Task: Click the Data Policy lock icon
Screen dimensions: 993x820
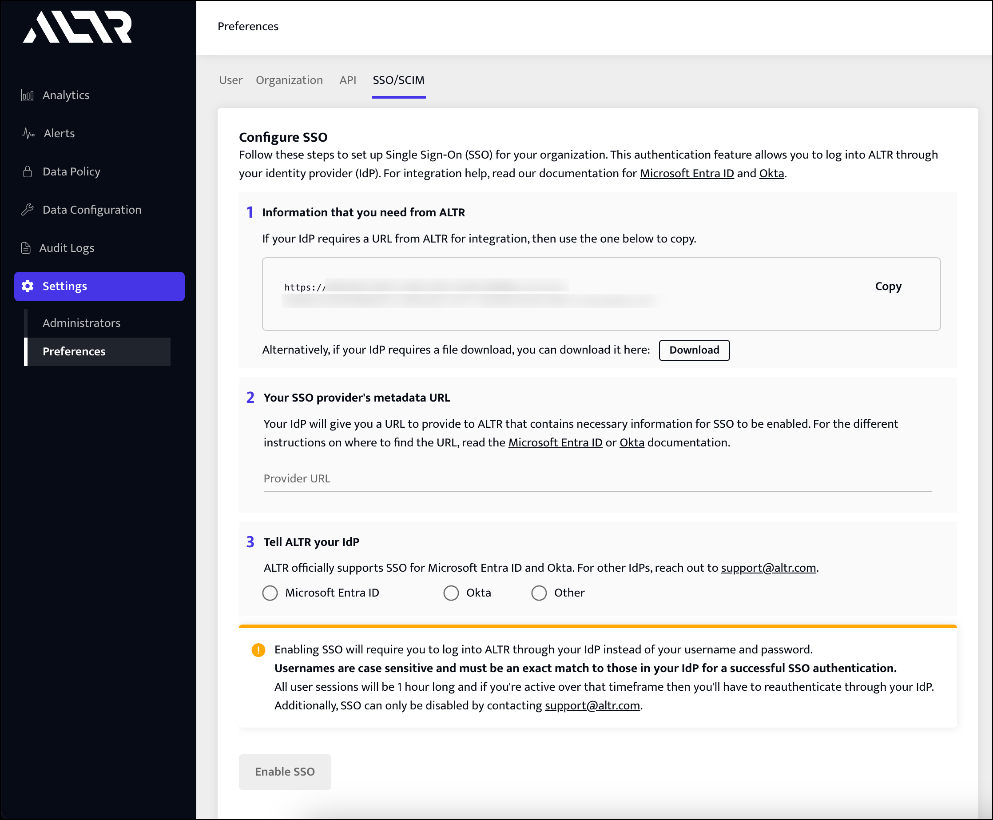Action: (x=28, y=171)
